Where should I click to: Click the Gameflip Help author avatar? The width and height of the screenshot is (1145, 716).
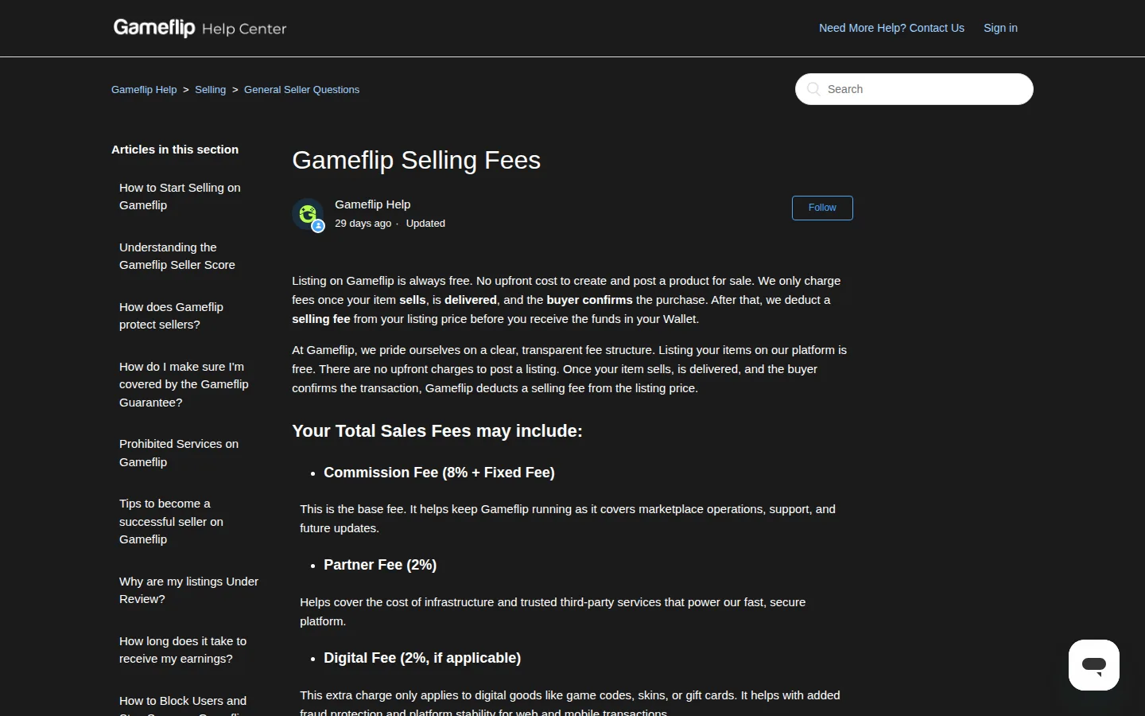tap(309, 215)
